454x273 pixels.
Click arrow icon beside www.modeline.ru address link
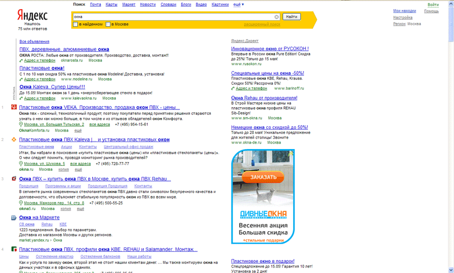pyautogui.click(x=21, y=79)
